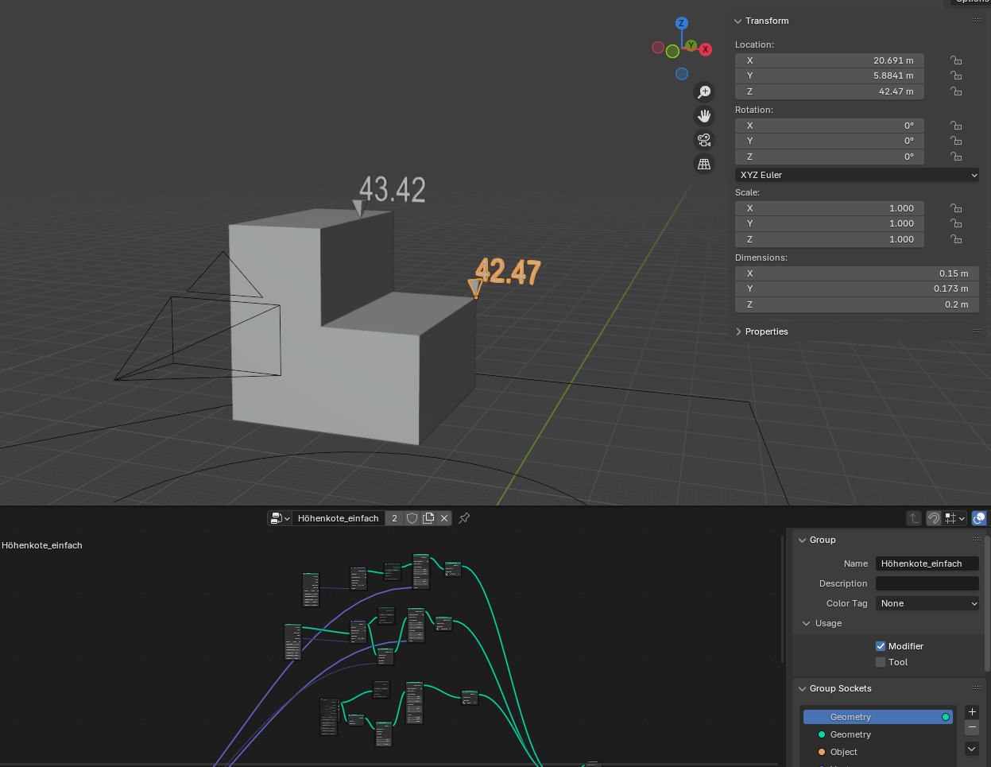Collapse the Group panel
This screenshot has height=767, width=991.
click(802, 540)
